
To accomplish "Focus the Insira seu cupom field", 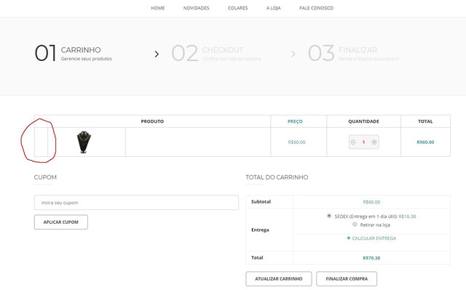I will point(136,203).
